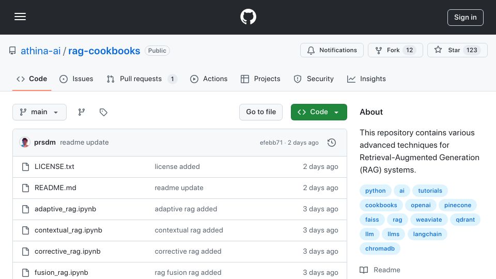The width and height of the screenshot is (496, 279).
Task: Open the athina-ai owner link
Action: tap(40, 51)
